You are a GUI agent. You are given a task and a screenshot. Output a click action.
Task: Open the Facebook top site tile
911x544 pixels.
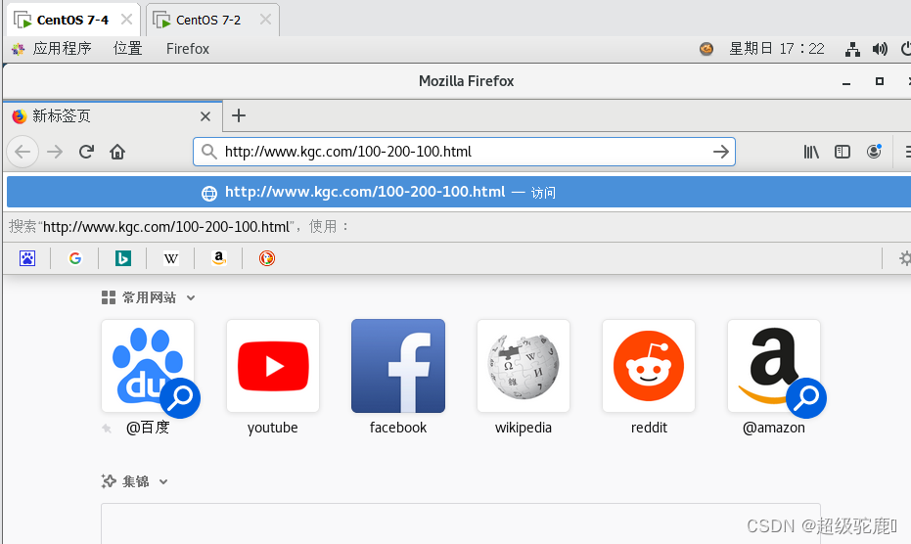coord(398,366)
